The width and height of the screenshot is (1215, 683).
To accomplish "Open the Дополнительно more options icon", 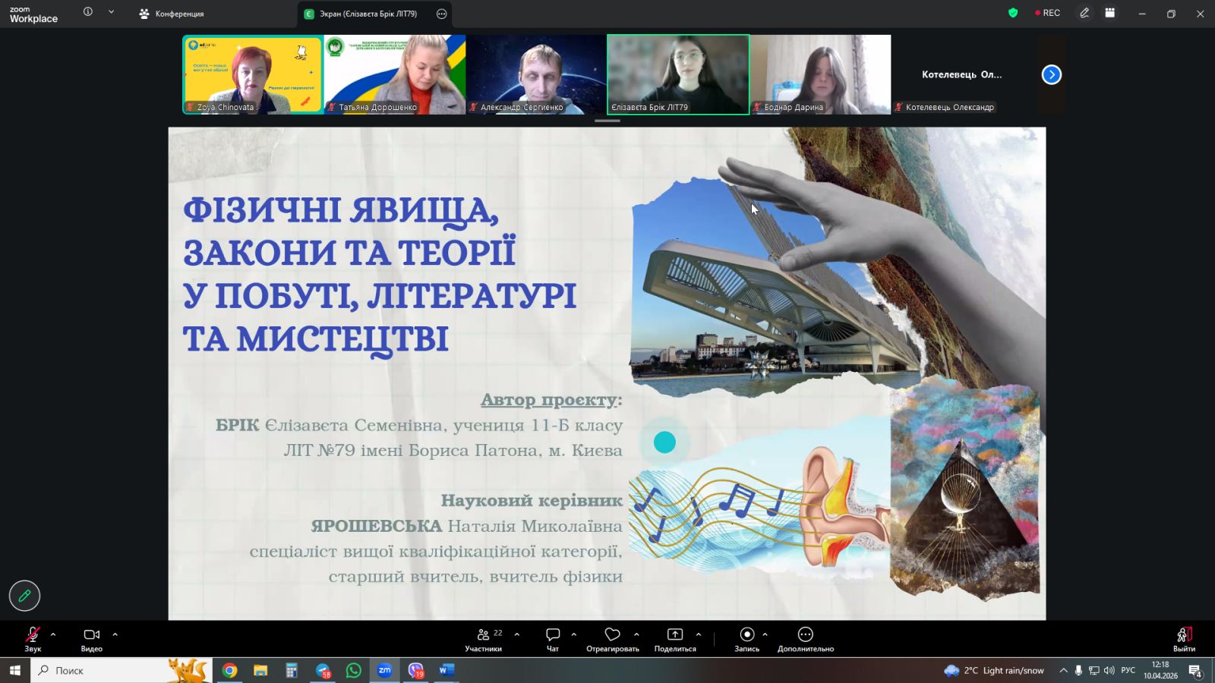I will click(805, 635).
